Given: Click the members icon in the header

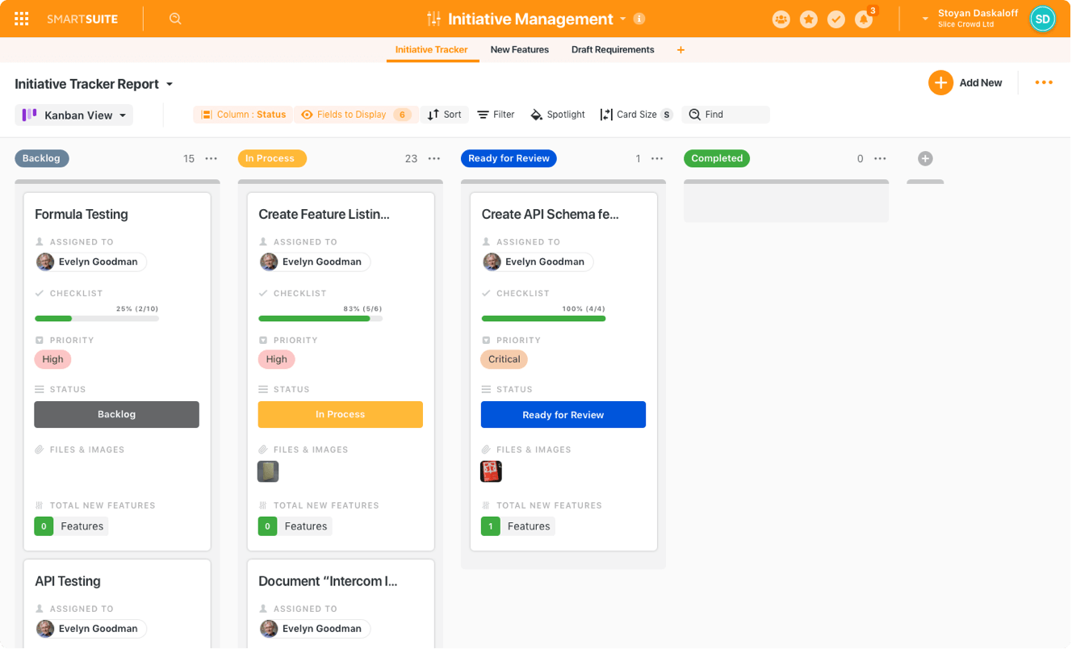Looking at the screenshot, I should coord(781,18).
